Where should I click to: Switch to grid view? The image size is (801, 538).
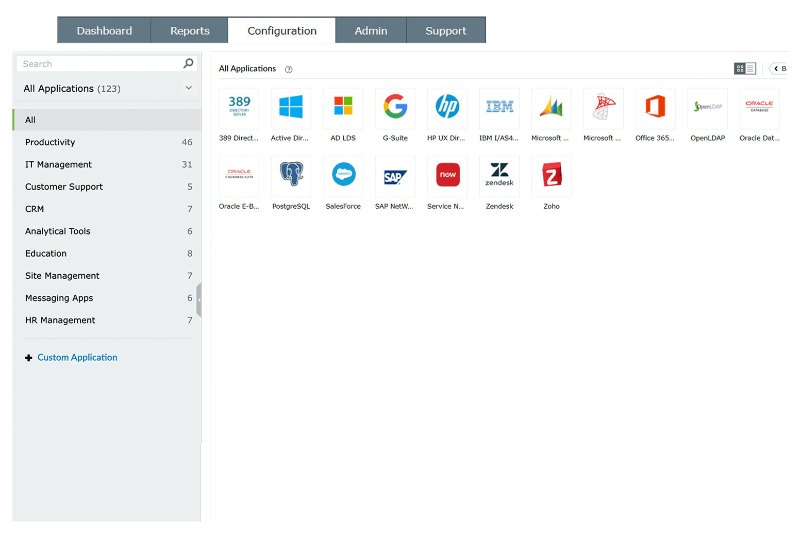[740, 69]
